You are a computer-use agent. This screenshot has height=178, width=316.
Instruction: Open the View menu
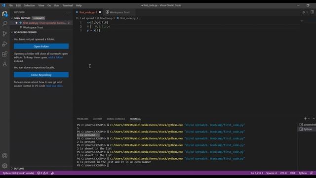41,5
